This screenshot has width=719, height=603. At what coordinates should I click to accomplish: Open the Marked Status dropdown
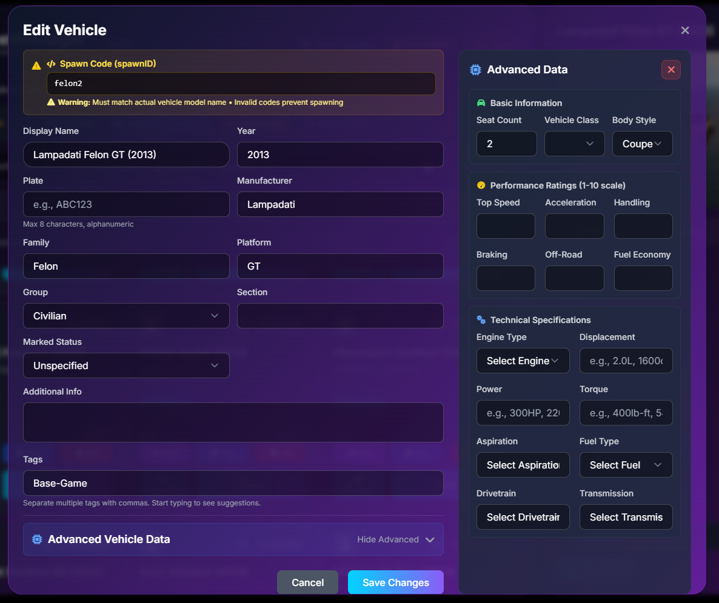tap(126, 365)
